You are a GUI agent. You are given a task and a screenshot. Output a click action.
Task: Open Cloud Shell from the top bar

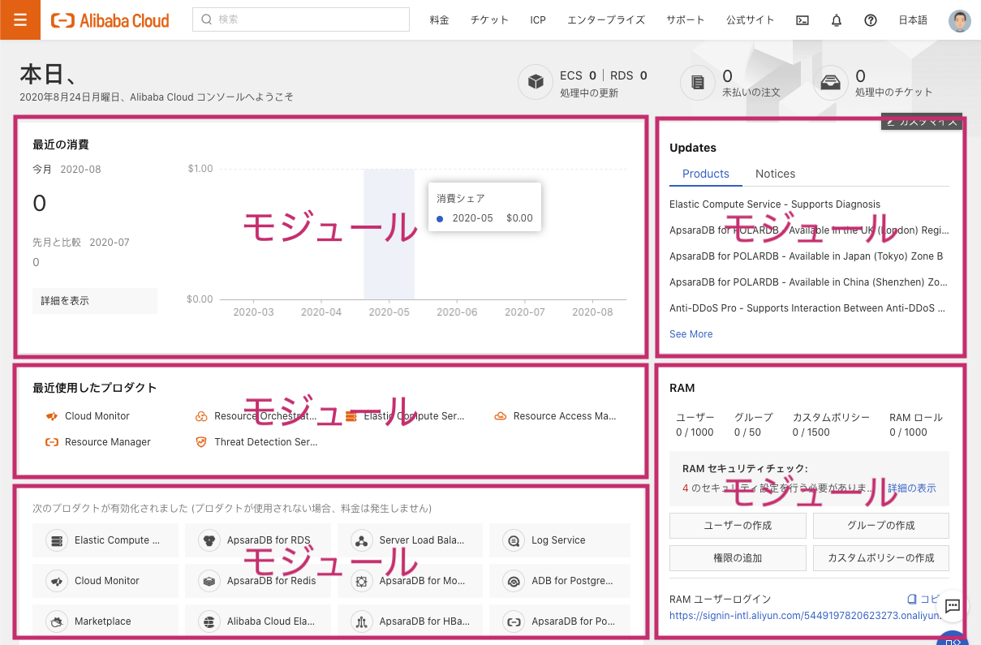coord(802,19)
